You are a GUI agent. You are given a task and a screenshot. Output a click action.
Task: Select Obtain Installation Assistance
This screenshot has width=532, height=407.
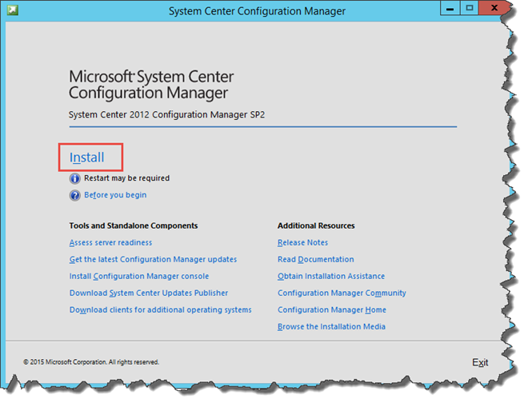331,276
